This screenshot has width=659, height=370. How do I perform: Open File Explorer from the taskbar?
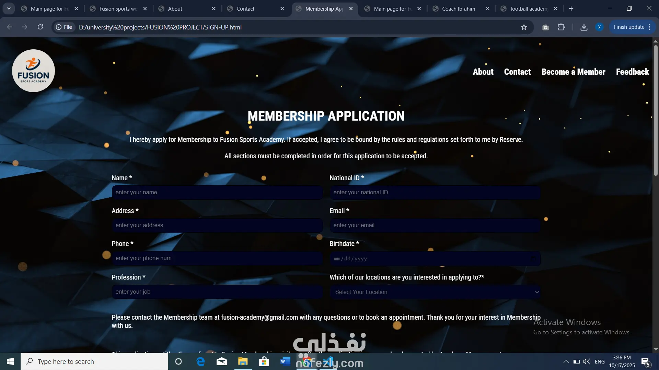pos(243,361)
